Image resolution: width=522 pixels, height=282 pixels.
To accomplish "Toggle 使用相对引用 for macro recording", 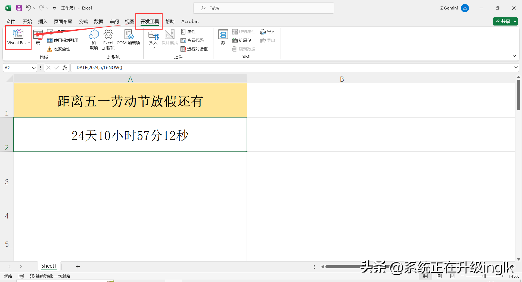I will (63, 40).
